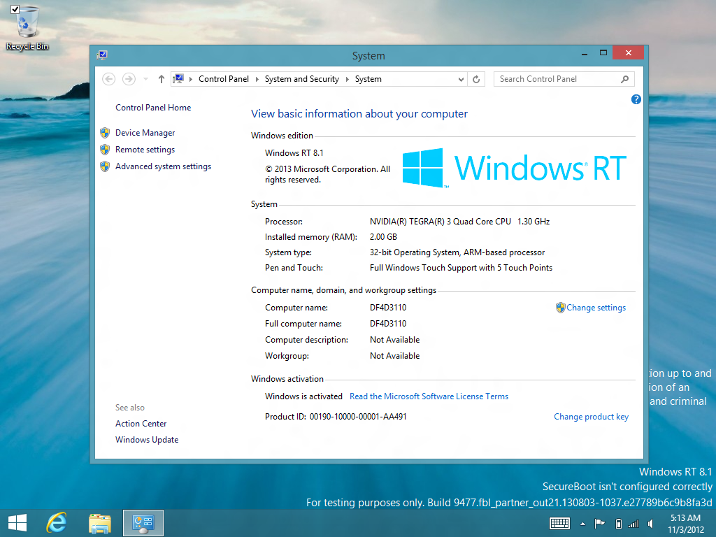Select Control Panel in the breadcrumb
This screenshot has height=537, width=716.
pos(223,79)
